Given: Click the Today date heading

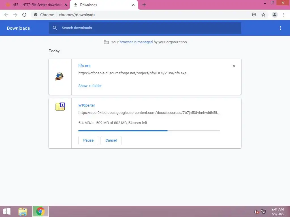Looking at the screenshot, I should (x=54, y=51).
